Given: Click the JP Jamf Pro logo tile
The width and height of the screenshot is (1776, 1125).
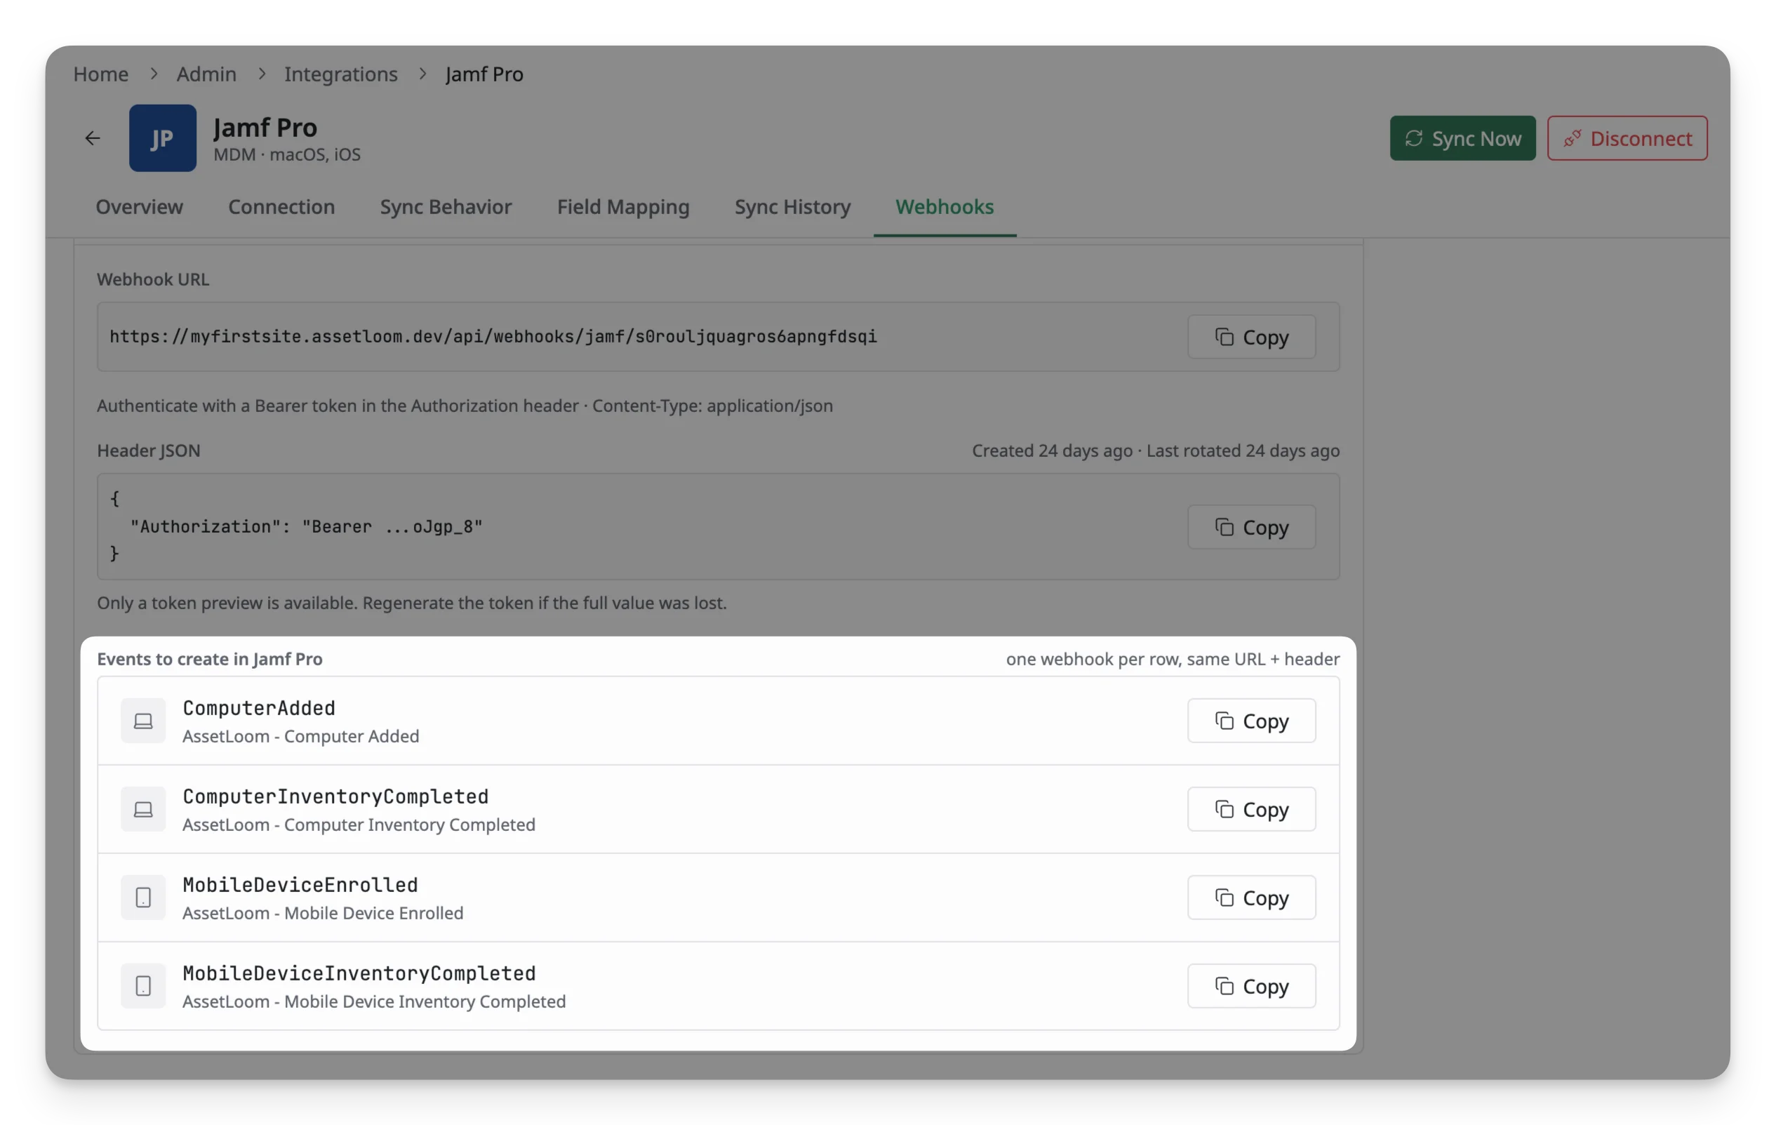Looking at the screenshot, I should pos(162,138).
